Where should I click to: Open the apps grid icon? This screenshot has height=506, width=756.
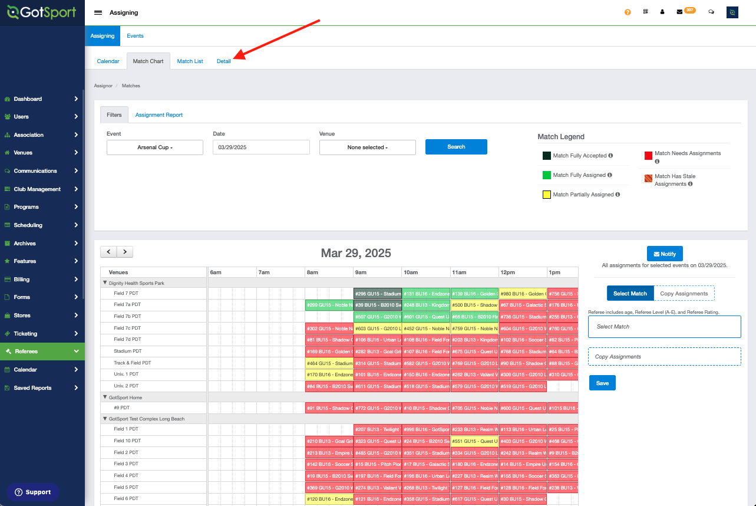(645, 12)
